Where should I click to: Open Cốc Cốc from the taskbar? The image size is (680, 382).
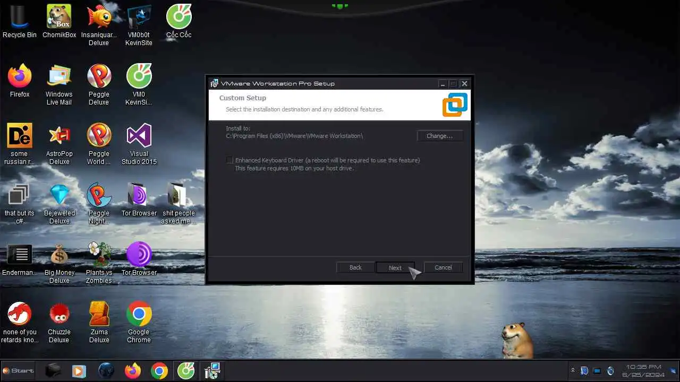point(186,370)
